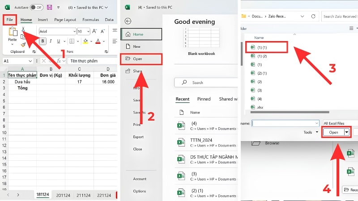The height and width of the screenshot is (201, 358).
Task: Open the Borders icon
Action: [72, 41]
